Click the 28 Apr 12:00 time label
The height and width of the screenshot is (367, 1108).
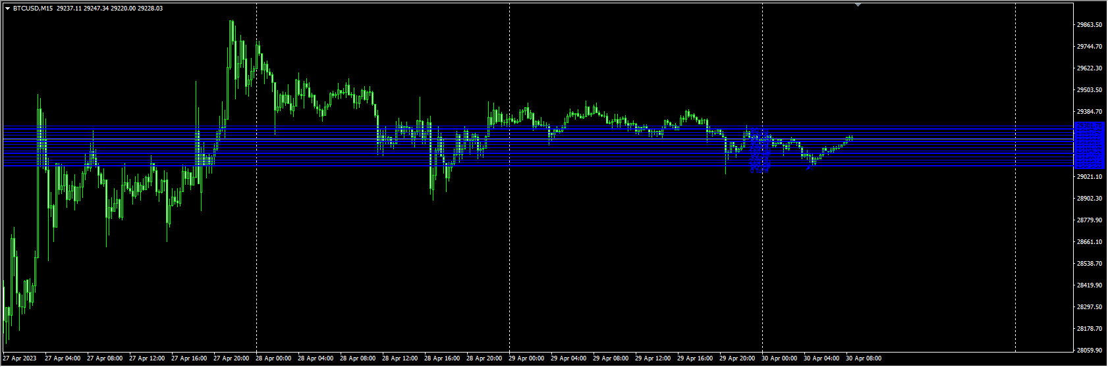click(400, 358)
